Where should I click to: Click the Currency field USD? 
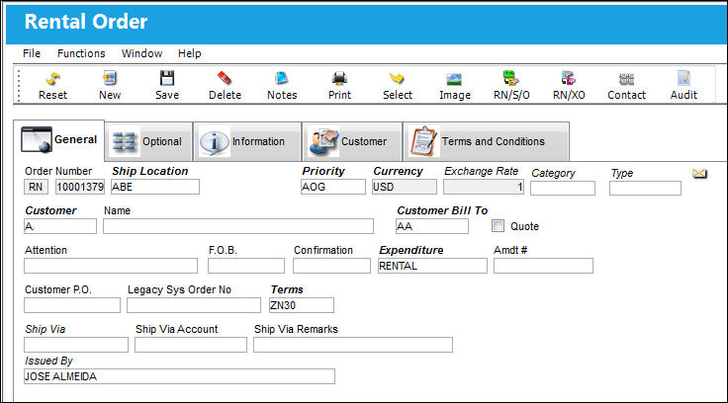click(x=405, y=187)
